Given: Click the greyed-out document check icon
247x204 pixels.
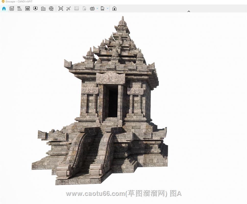Looking at the screenshot, I should (84, 8).
